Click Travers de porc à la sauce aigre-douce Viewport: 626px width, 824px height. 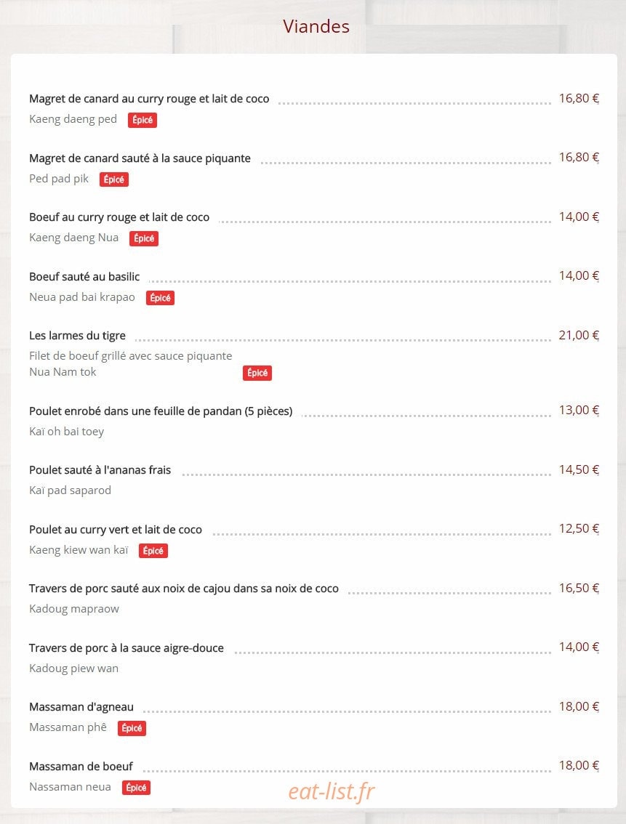pos(127,648)
